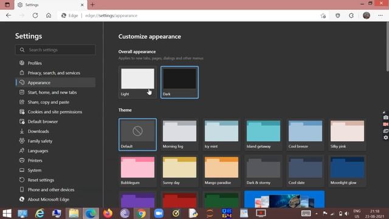The width and height of the screenshot is (389, 219).
Task: Close the Settings tab
Action: click(82, 5)
